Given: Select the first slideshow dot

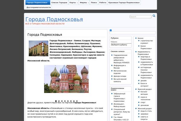Looking at the screenshot, I should (x=56, y=101).
